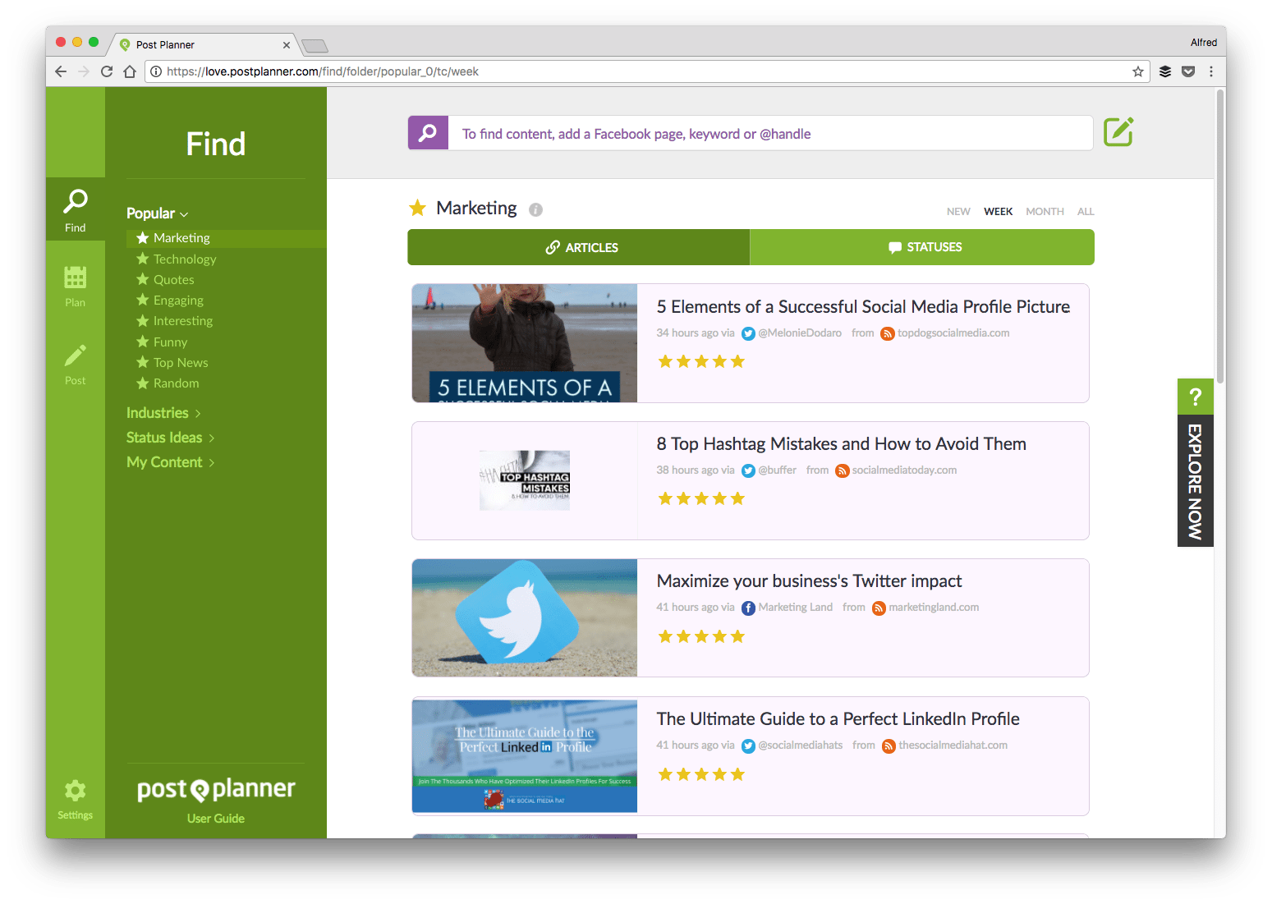Click Twitter icon beside @buffer
The image size is (1272, 904).
pyautogui.click(x=748, y=470)
